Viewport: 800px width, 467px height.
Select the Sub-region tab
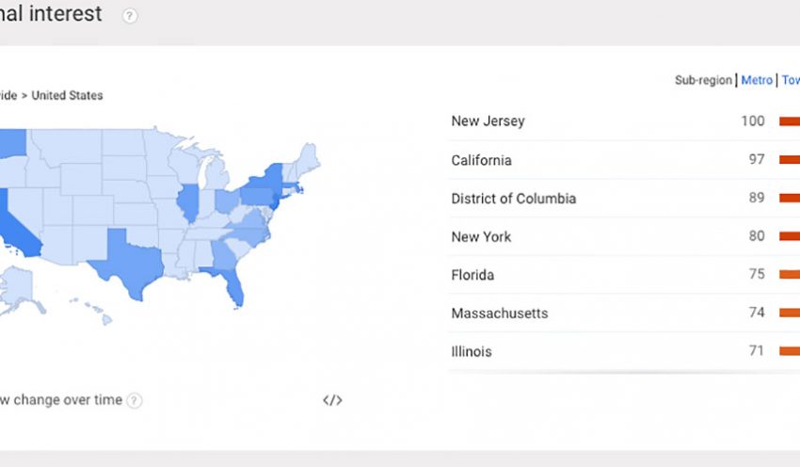[703, 81]
